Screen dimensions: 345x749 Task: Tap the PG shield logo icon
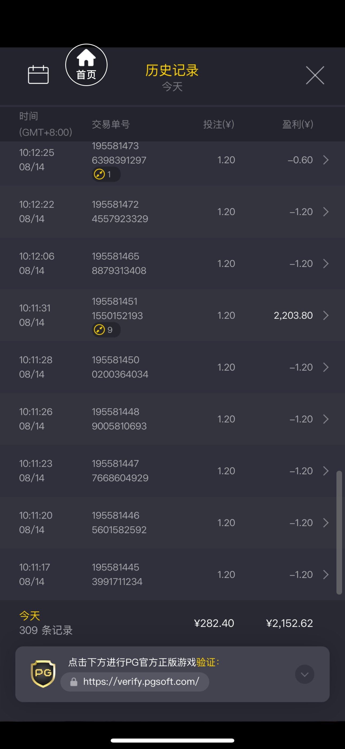coord(43,673)
